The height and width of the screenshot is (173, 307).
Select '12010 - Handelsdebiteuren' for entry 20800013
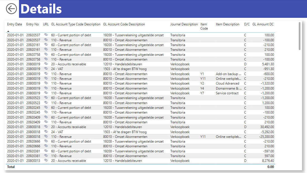click(x=123, y=161)
